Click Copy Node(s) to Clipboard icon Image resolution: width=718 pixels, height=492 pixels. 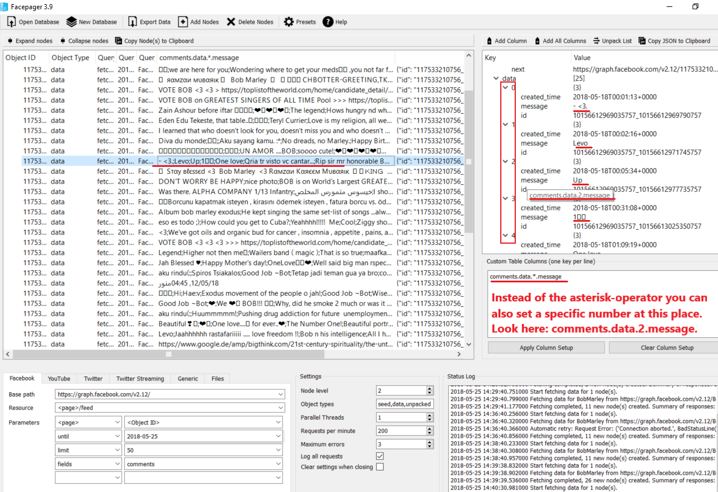(x=118, y=41)
